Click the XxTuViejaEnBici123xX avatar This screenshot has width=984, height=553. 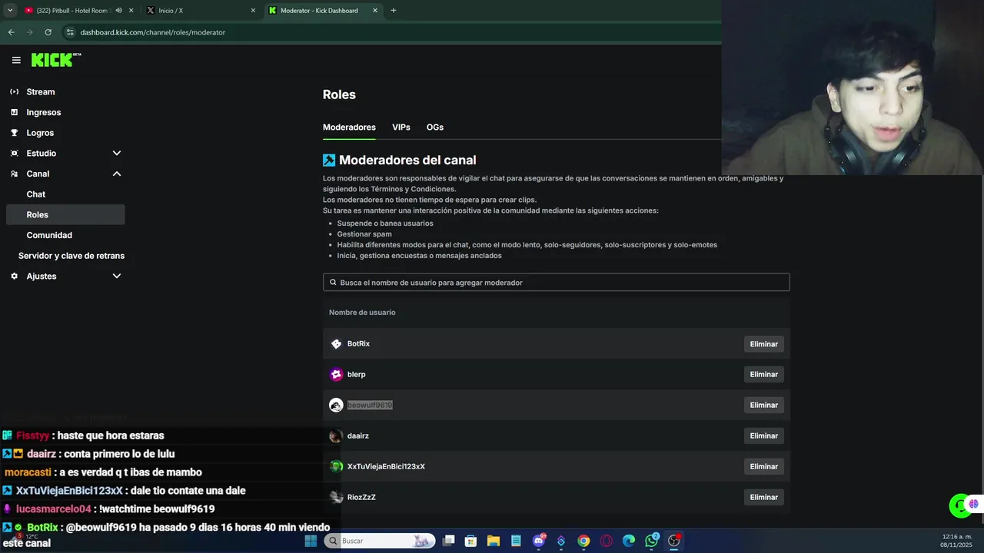pos(336,466)
